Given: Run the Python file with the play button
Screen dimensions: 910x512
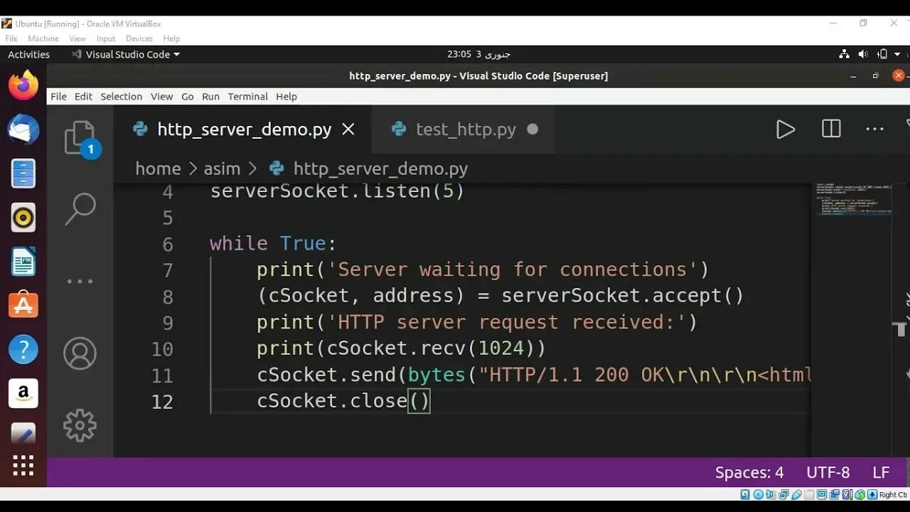Looking at the screenshot, I should click(x=785, y=129).
